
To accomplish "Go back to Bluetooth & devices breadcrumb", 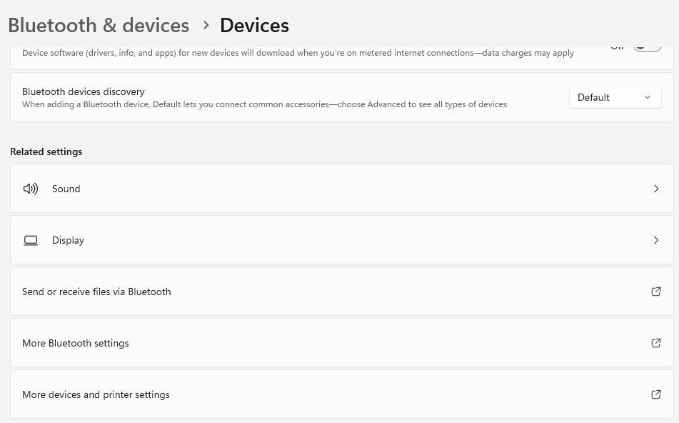I will pyautogui.click(x=99, y=25).
